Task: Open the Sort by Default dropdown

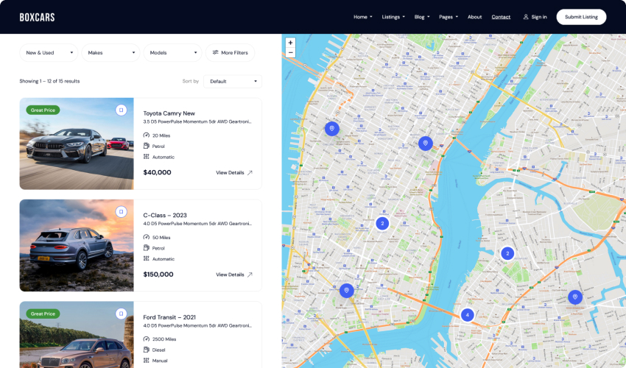Action: 233,82
